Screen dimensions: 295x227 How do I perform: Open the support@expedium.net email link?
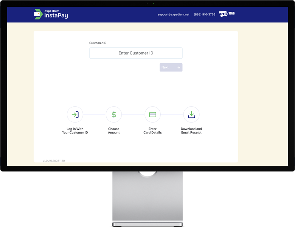(173, 14)
